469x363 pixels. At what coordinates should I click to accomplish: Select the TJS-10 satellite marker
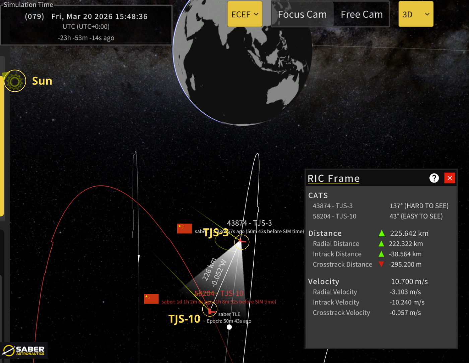tap(210, 311)
